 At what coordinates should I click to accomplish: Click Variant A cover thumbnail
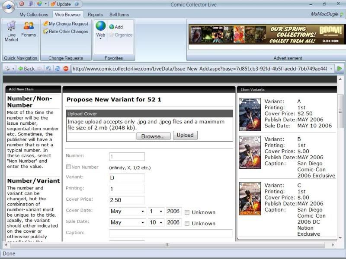[x=250, y=114]
